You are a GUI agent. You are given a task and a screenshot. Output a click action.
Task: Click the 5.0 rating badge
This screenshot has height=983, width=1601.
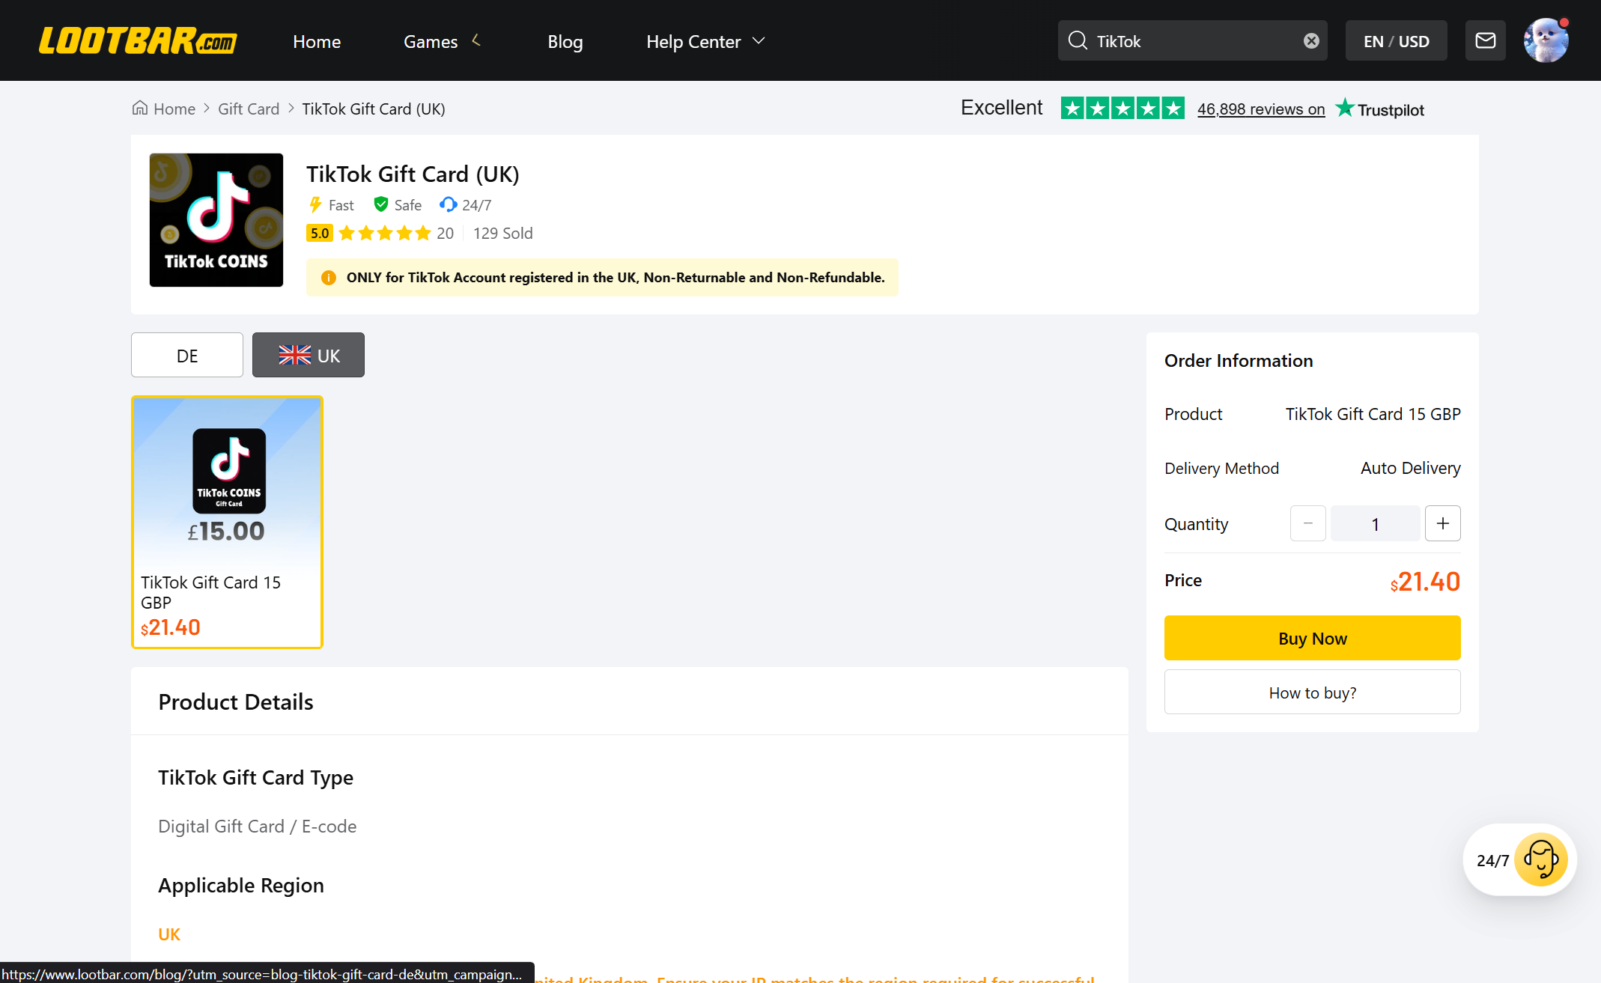click(x=320, y=233)
